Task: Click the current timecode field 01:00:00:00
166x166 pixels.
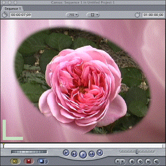Action: tap(153, 15)
